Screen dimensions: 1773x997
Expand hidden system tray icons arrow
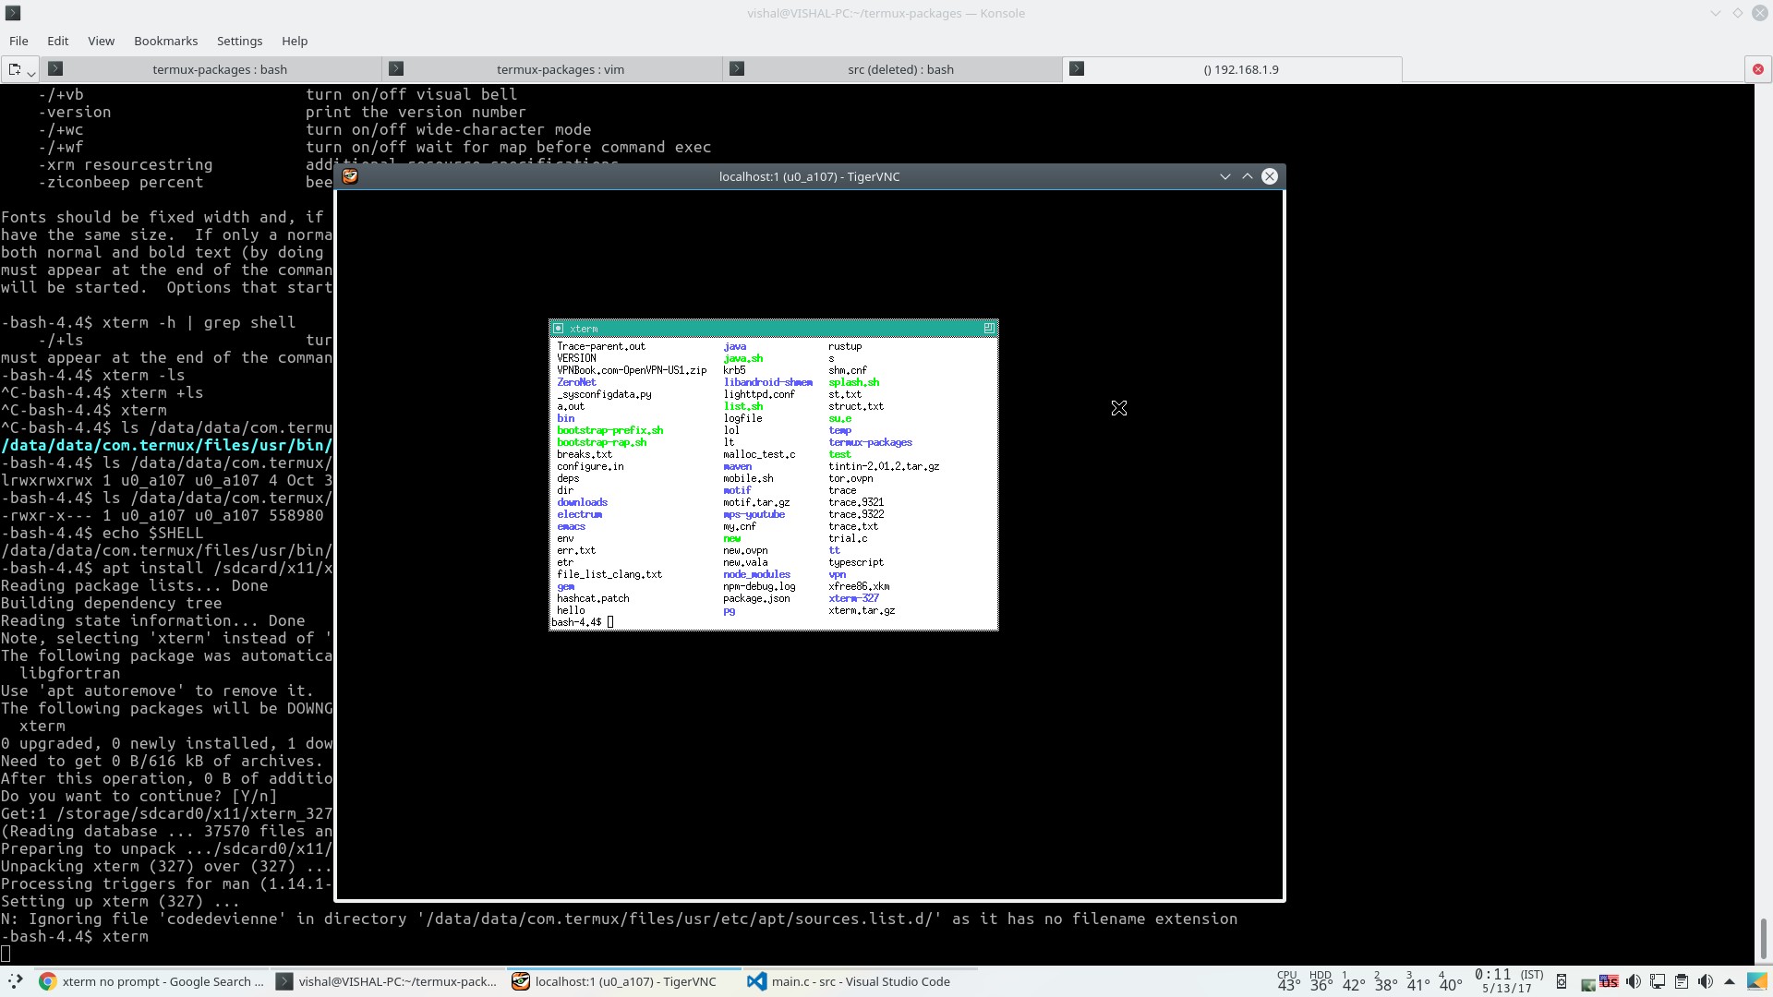pos(1730,981)
